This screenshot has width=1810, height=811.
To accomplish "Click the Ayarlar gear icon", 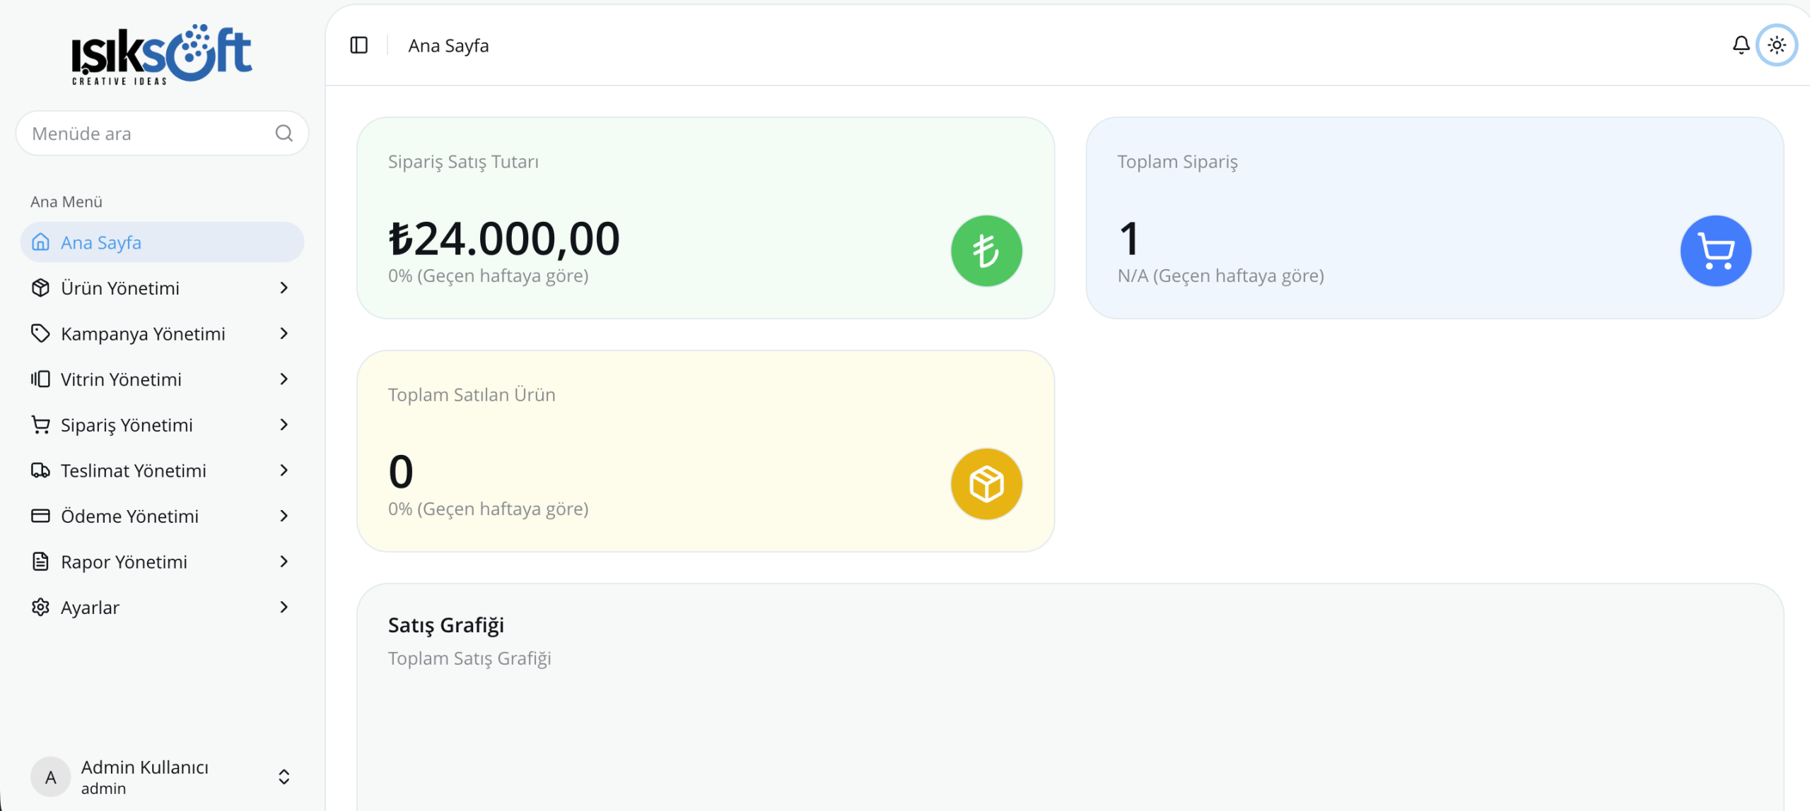I will point(41,608).
